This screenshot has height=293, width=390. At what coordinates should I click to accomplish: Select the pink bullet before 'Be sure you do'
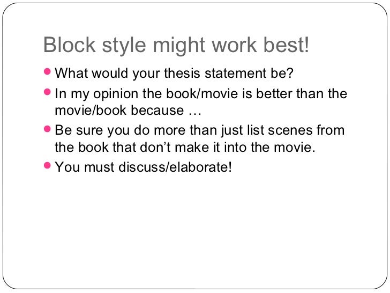47,129
